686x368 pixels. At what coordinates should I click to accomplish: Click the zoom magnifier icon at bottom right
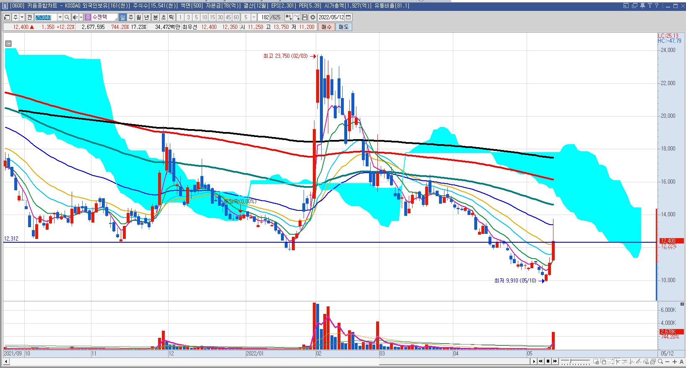pos(660,361)
